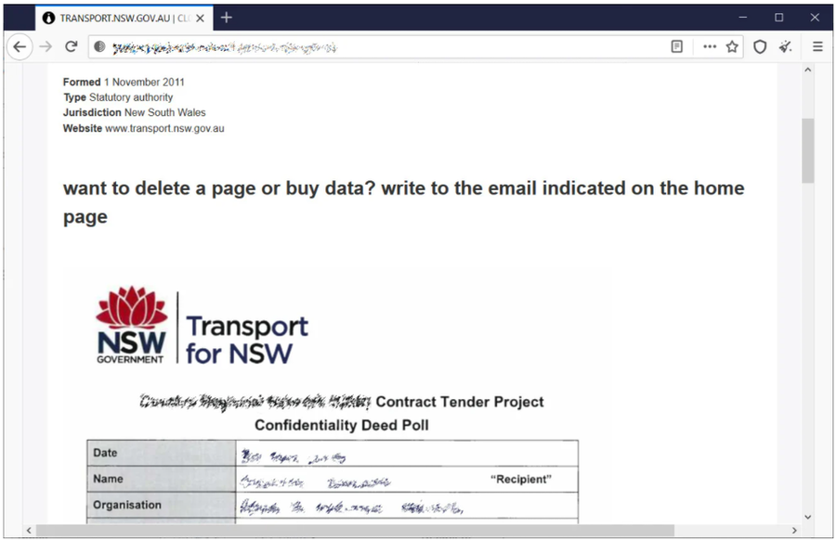Image resolution: width=836 pixels, height=540 pixels.
Task: Click the horizontal scrollbar thumb
Action: coord(355,531)
